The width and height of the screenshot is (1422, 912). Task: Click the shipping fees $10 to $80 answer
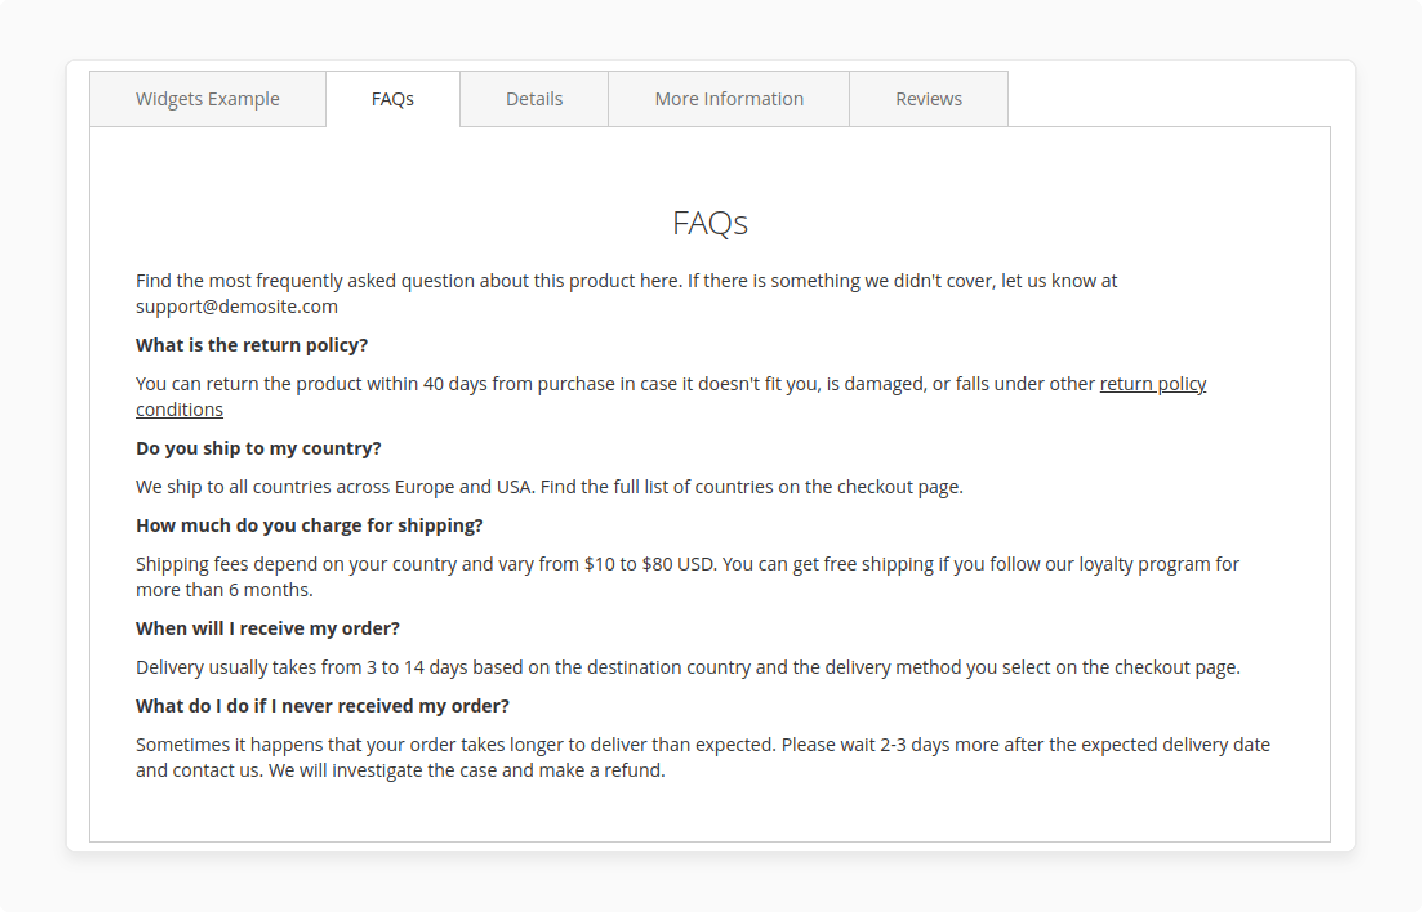pyautogui.click(x=687, y=577)
